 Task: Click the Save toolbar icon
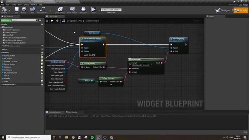click(16, 10)
